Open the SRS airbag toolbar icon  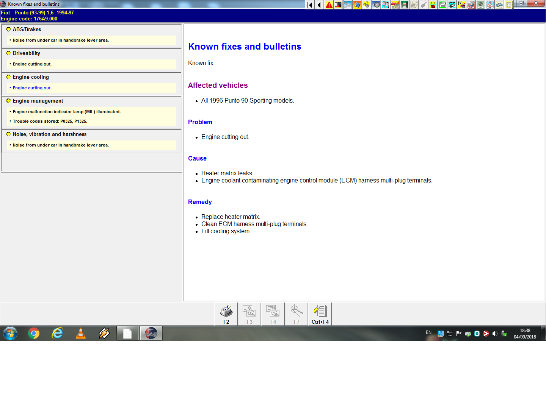(471, 5)
